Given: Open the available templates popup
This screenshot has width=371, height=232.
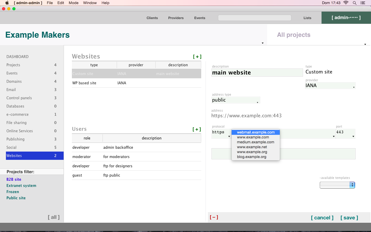Looking at the screenshot, I should (x=337, y=185).
